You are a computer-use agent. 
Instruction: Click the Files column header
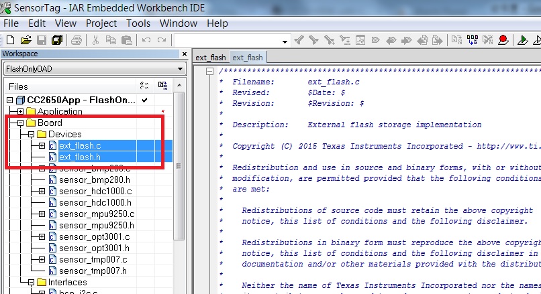tap(70, 86)
